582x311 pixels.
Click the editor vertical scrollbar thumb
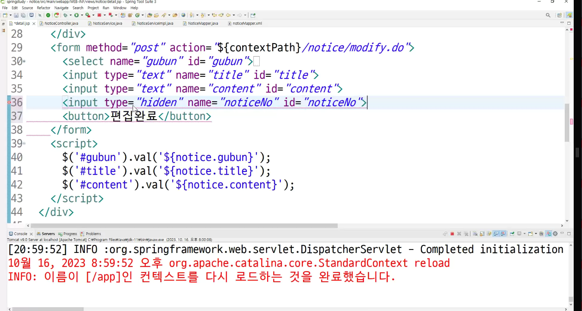click(567, 123)
